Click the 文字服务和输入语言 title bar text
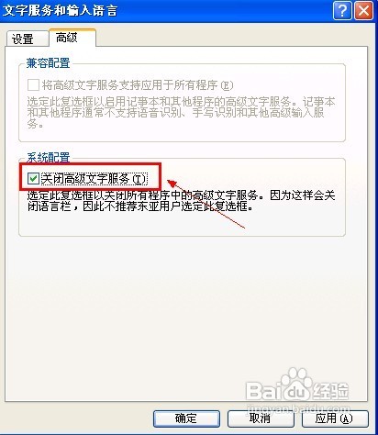Screen dimensions: 378x435 tap(61, 11)
